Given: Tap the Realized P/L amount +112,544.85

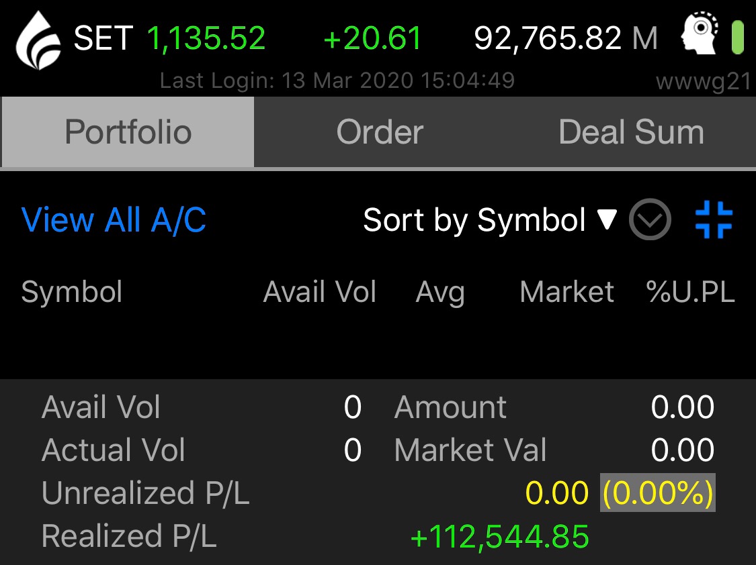Looking at the screenshot, I should click(x=499, y=536).
